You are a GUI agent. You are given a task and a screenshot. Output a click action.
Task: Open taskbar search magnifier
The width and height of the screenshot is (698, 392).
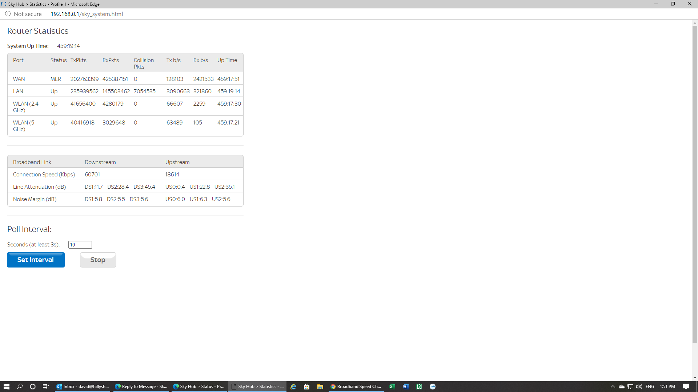pyautogui.click(x=20, y=387)
